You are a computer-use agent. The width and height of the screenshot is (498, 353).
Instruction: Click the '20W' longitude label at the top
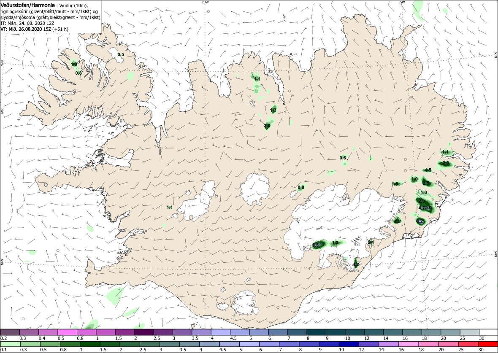(x=205, y=2)
